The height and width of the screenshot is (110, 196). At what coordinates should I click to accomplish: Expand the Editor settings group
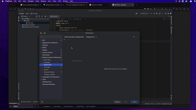coord(41,48)
